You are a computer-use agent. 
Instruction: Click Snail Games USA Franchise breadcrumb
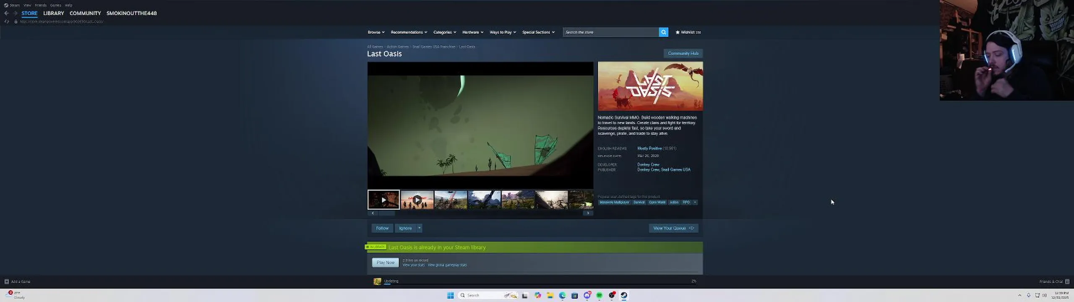434,47
